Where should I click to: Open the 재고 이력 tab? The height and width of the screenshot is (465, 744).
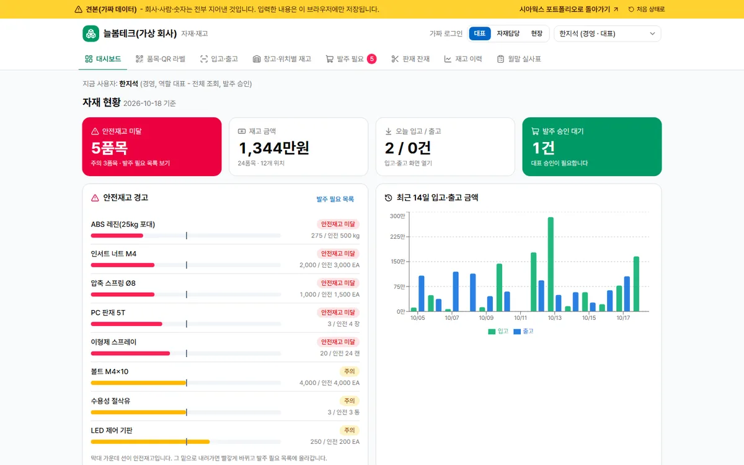(x=463, y=59)
